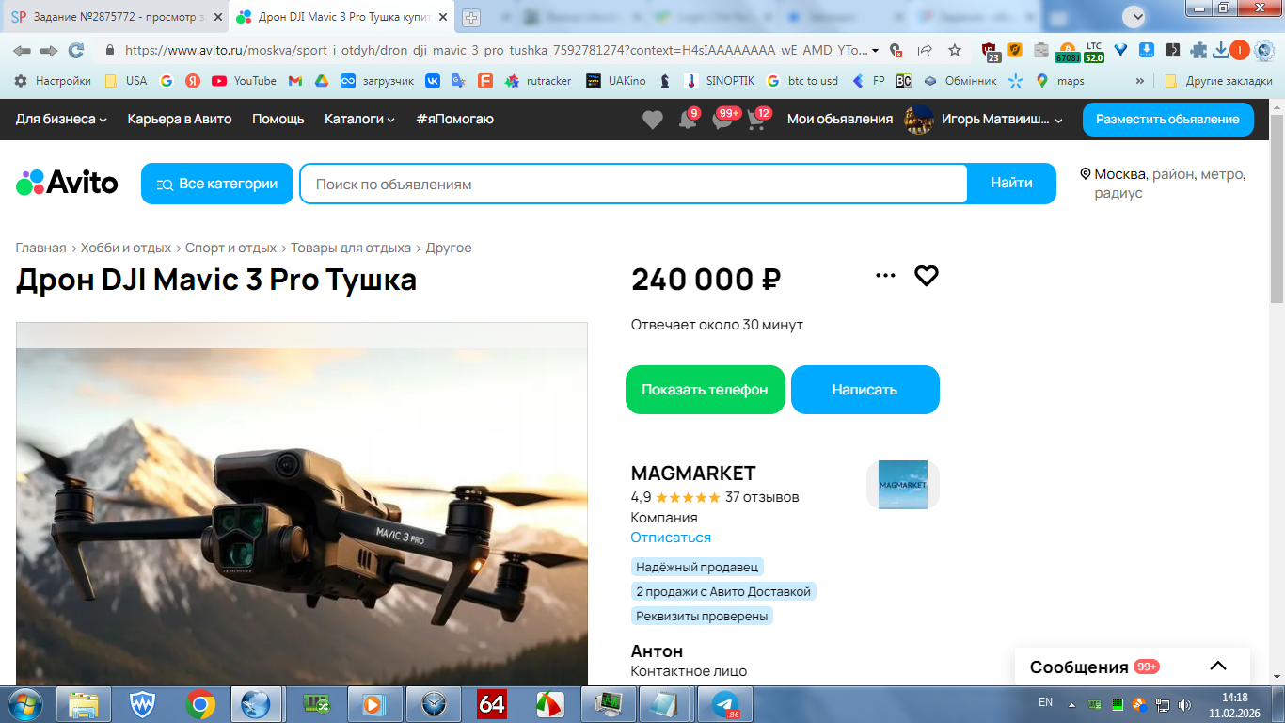This screenshot has width=1285, height=723.
Task: Open the Google Drive bookmark icon
Action: click(321, 81)
